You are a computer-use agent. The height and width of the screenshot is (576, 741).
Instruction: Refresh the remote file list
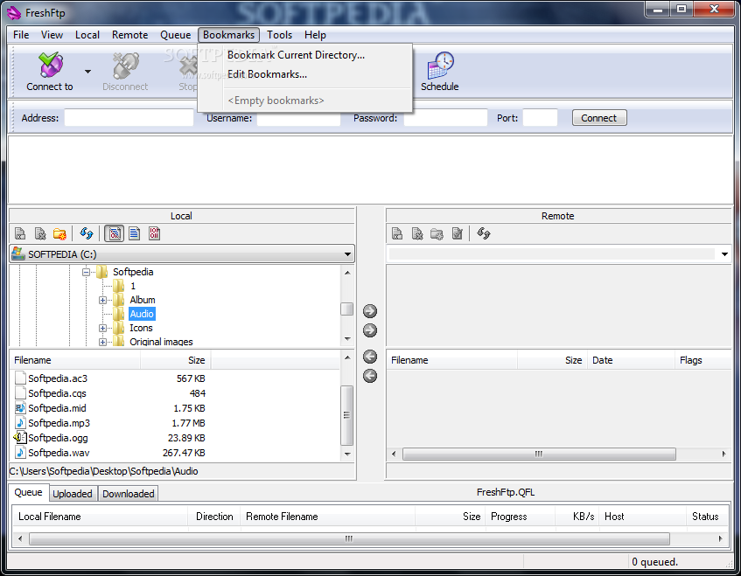(484, 233)
